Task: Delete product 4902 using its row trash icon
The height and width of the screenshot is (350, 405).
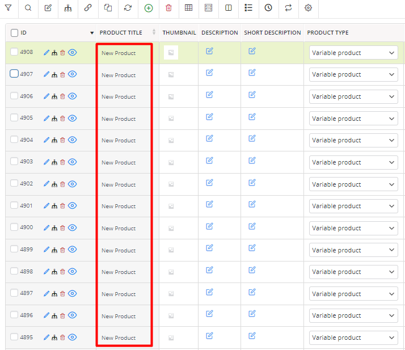Action: click(x=62, y=184)
